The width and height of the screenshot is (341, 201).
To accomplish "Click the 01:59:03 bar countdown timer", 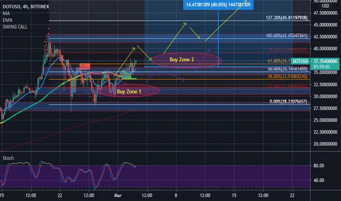I will click(x=322, y=67).
